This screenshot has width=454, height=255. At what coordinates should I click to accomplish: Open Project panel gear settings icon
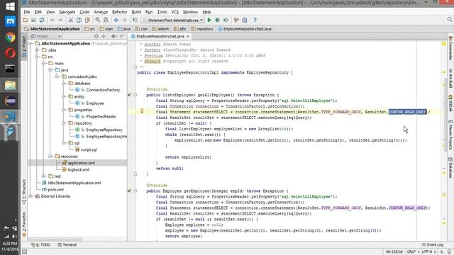pos(113,36)
